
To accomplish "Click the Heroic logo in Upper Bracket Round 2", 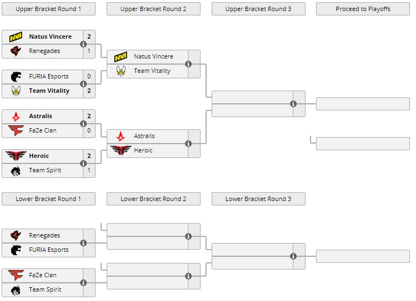I will click(120, 151).
